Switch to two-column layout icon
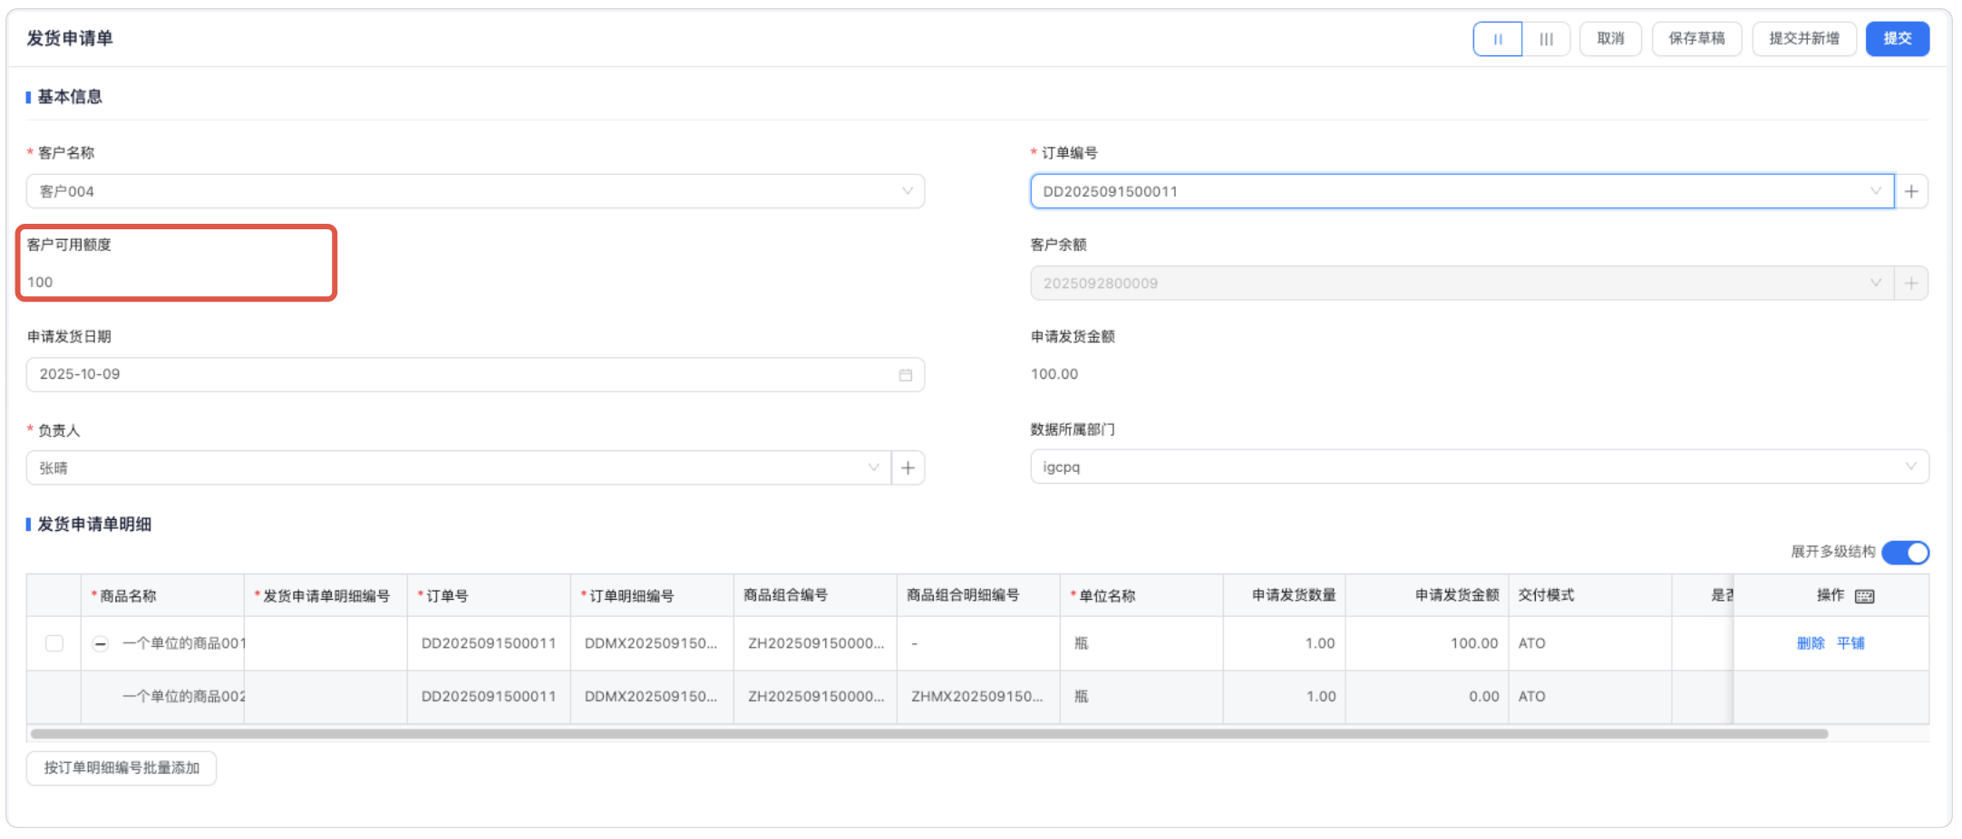The image size is (1962, 839). point(1498,39)
